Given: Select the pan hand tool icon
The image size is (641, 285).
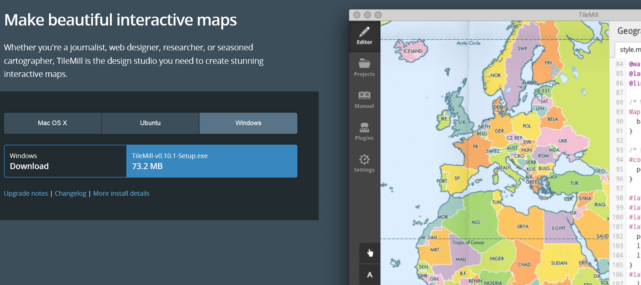Looking at the screenshot, I should [370, 253].
